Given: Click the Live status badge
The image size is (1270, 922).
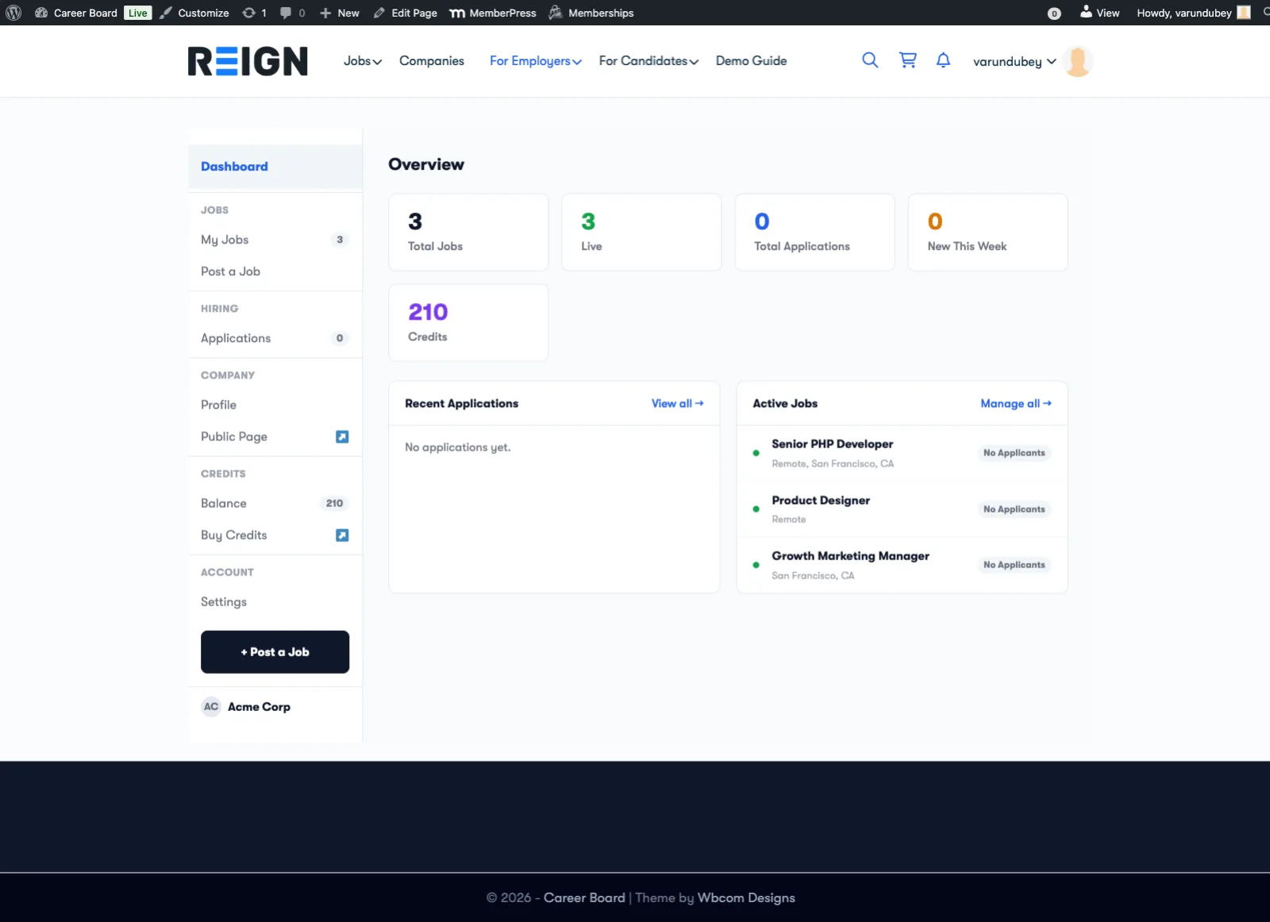Looking at the screenshot, I should 137,13.
